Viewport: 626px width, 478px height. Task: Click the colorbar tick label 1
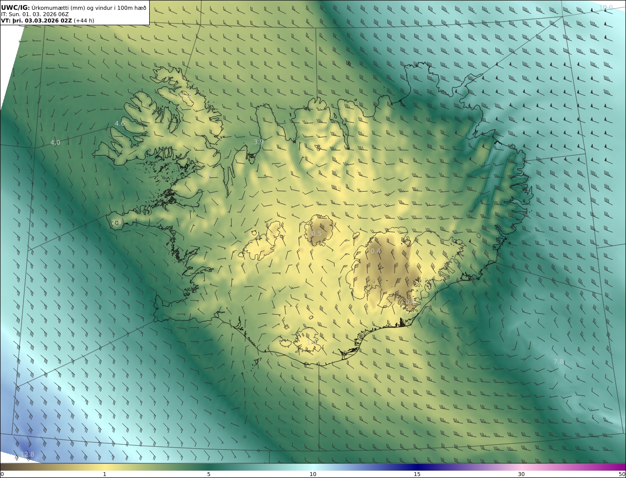coord(104,474)
